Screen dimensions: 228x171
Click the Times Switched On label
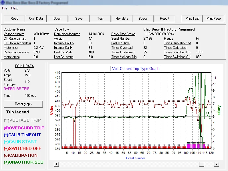click(x=177, y=52)
